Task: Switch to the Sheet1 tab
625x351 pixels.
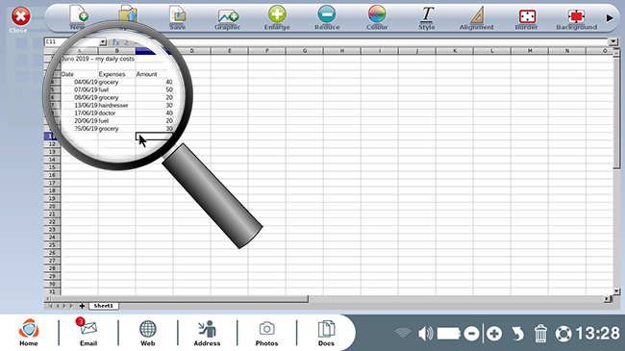Action: tap(103, 306)
